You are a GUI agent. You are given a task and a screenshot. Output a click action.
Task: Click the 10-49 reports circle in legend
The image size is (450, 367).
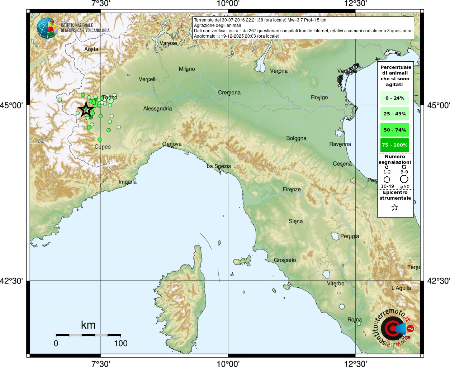pos(387,180)
